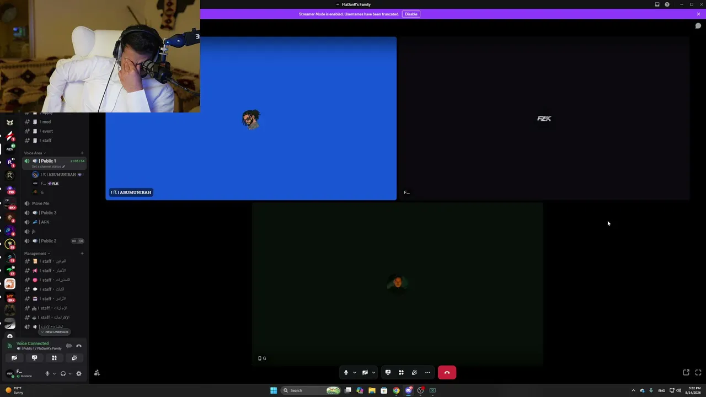Open the mod text channel
The image size is (706, 397).
(54, 122)
